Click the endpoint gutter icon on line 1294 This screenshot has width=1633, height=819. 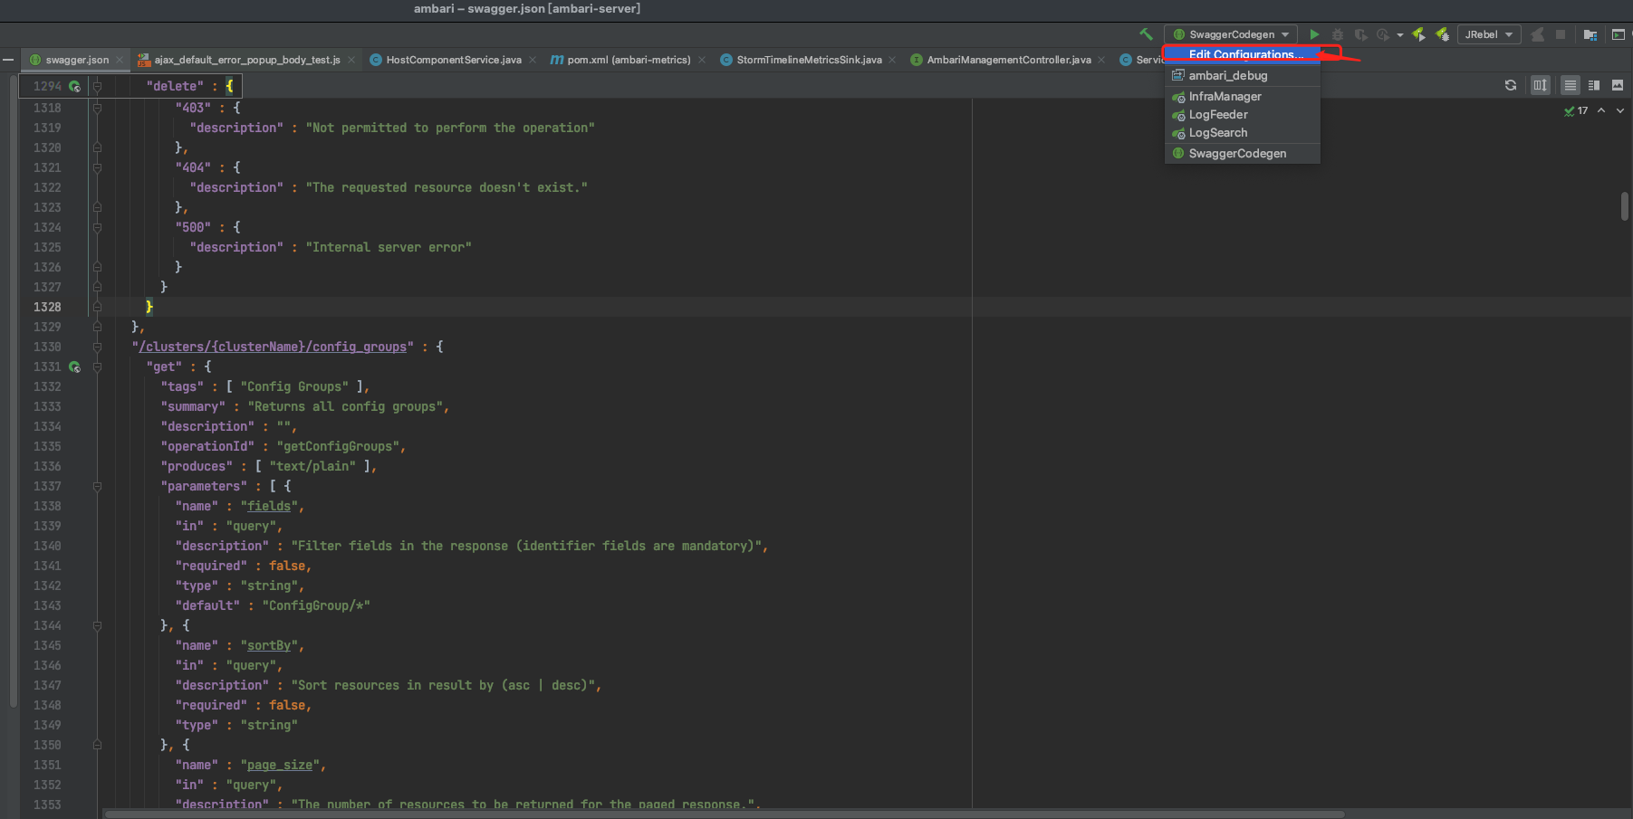[x=74, y=86]
